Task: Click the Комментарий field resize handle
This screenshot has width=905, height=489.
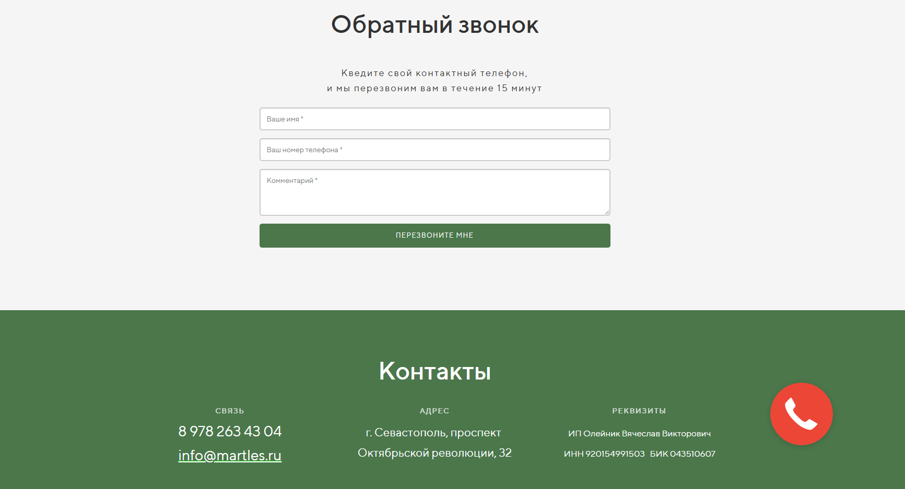Action: [x=607, y=213]
